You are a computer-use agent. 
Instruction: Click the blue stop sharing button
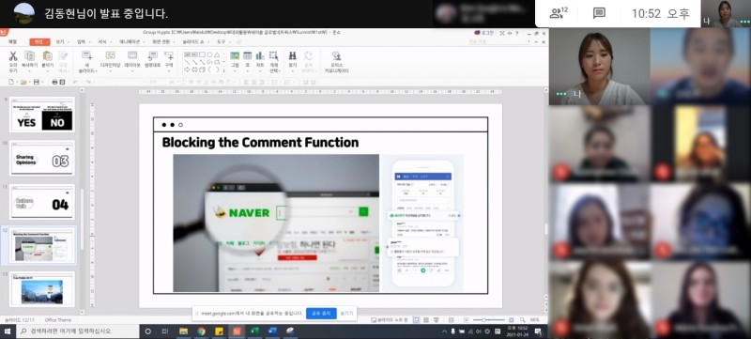pos(321,314)
